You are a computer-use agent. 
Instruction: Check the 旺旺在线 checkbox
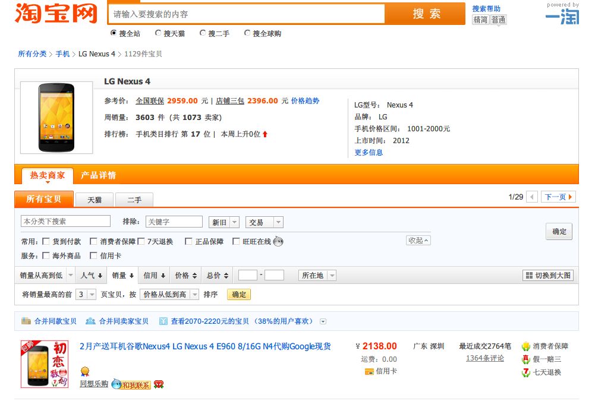pos(236,241)
